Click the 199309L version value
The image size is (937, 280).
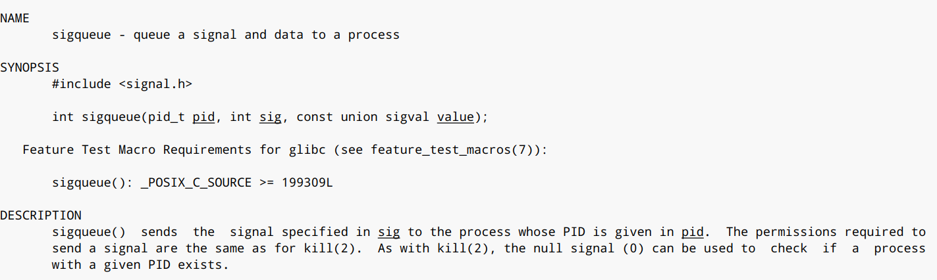(x=307, y=183)
